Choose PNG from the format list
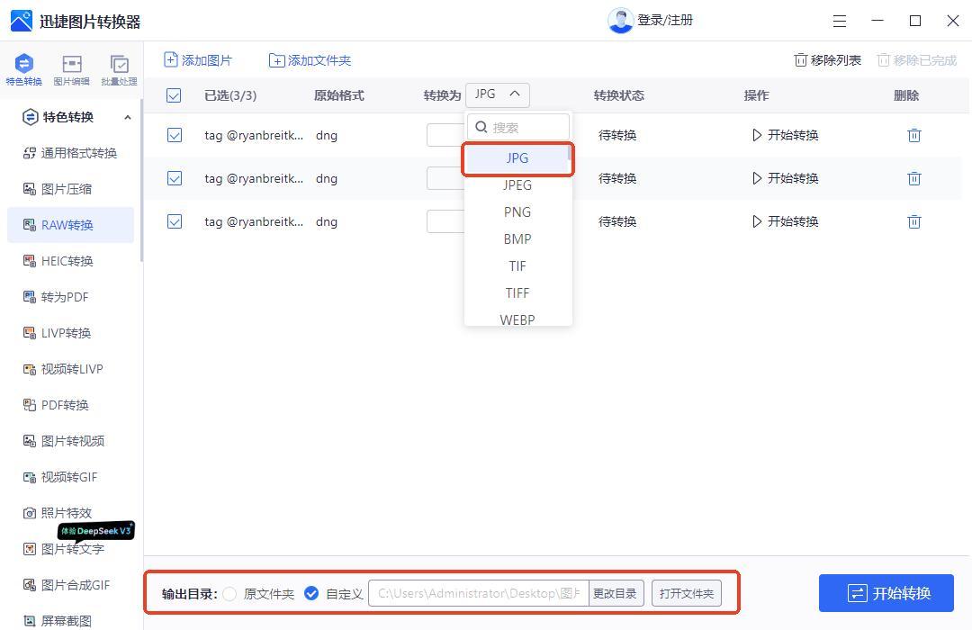 click(517, 212)
